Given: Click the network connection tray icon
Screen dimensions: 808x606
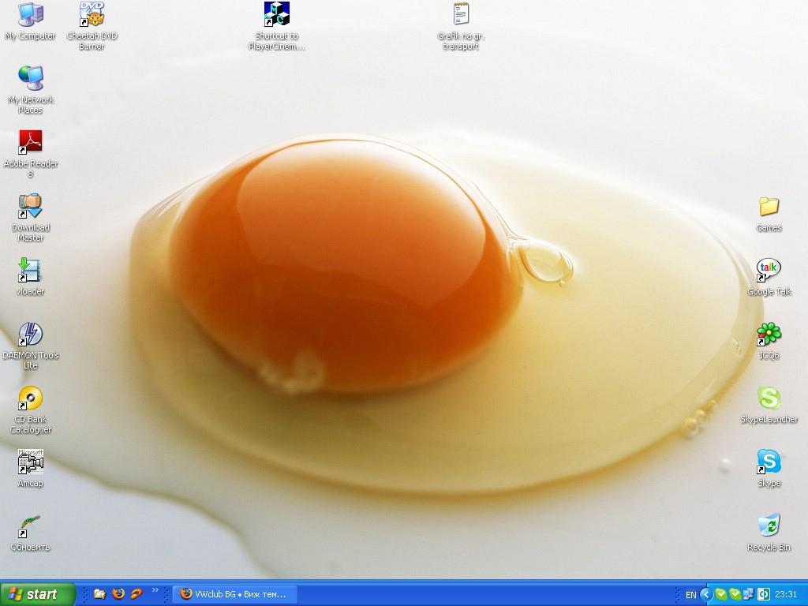Looking at the screenshot, I should (750, 594).
